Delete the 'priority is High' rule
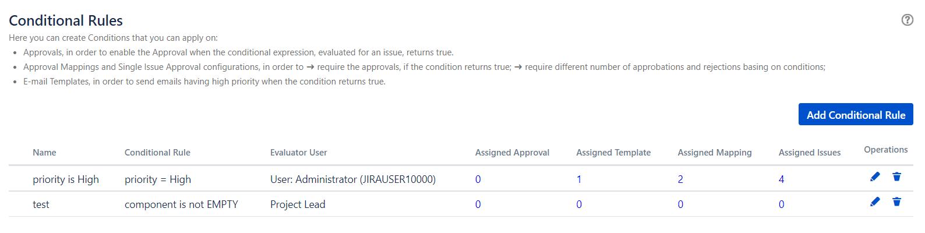The height and width of the screenshot is (233, 925). 896,177
